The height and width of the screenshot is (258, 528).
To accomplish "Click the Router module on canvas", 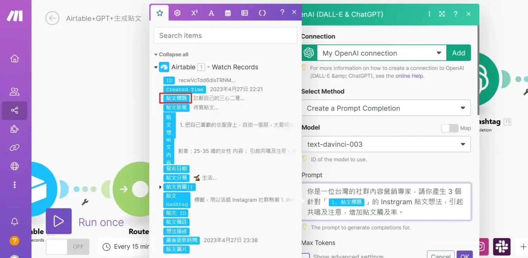I will point(132,189).
